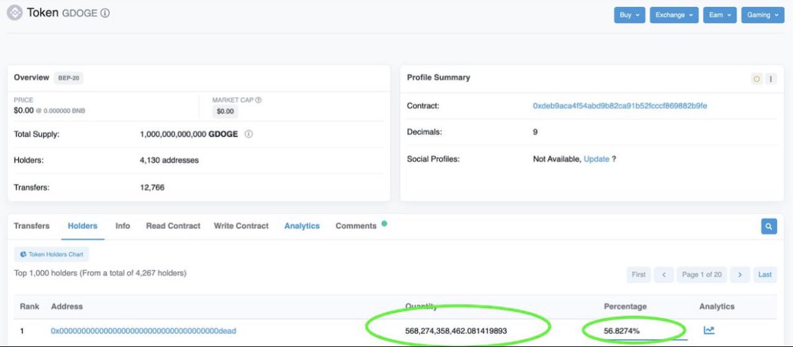The image size is (793, 347).
Task: Click the 56.8274% percentage value
Action: [x=622, y=331]
